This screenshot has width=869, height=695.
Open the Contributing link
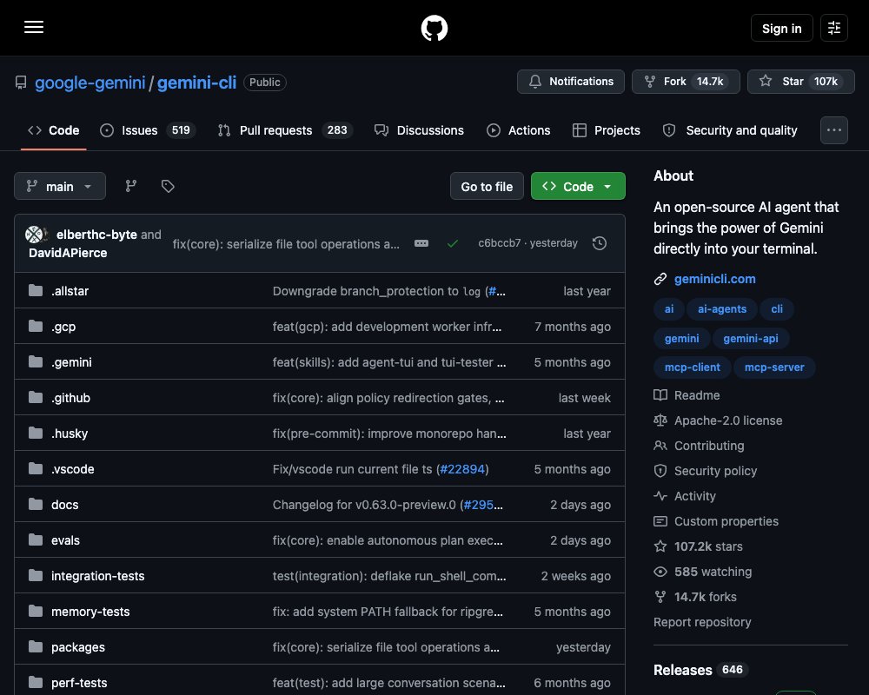coord(699,446)
